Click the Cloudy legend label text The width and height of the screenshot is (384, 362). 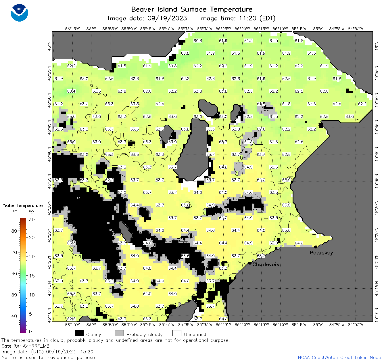(x=93, y=334)
